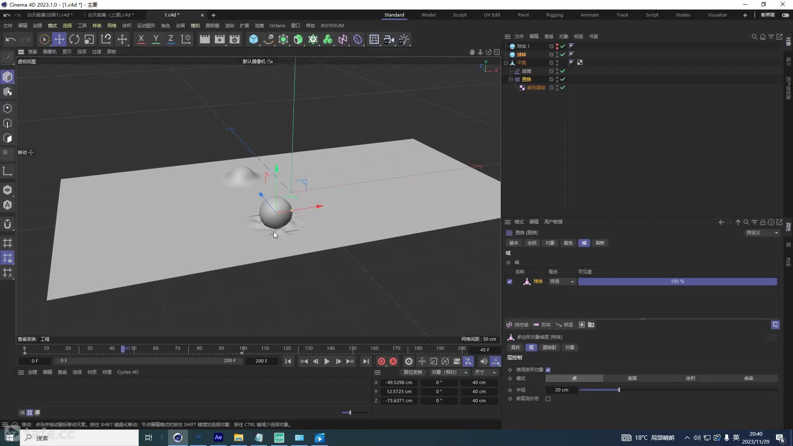Open the spline pen tool icon
The width and height of the screenshot is (793, 446).
268,39
